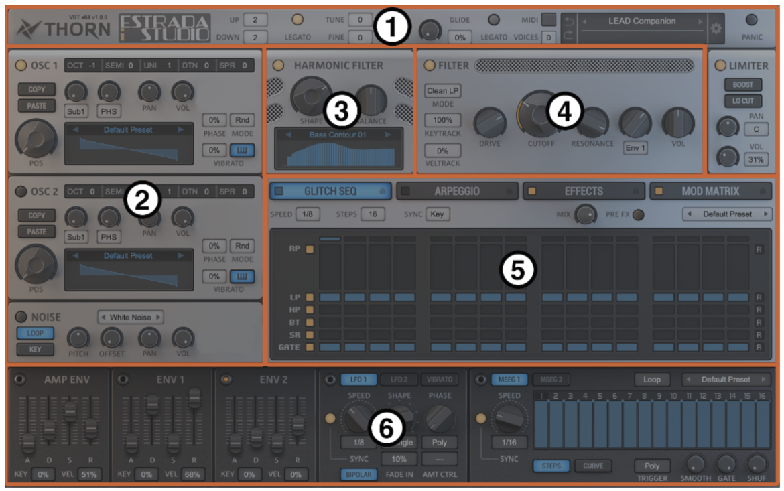Switch to the ARPEGGIO tab
The width and height of the screenshot is (784, 491).
coord(456,191)
